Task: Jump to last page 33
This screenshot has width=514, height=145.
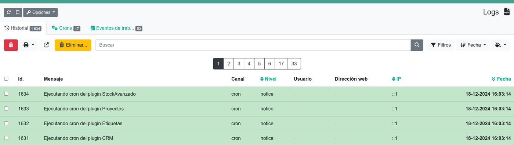Action: (x=294, y=64)
